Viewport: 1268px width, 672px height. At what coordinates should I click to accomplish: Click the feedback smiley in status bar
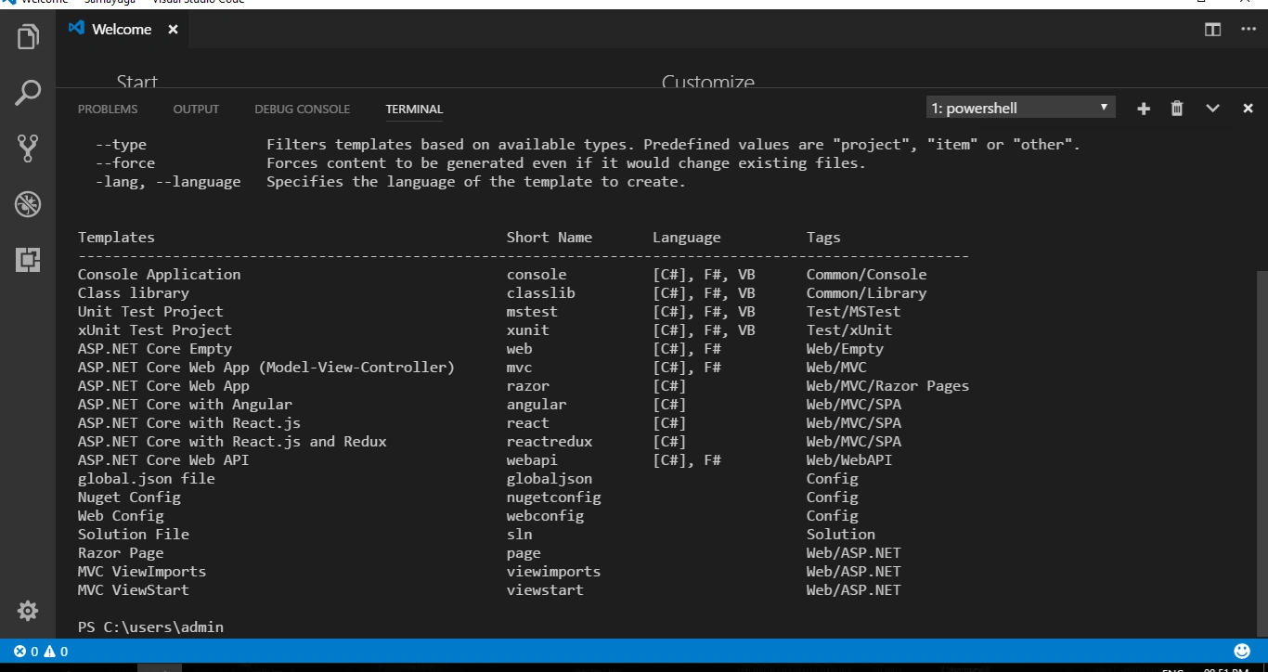(1242, 652)
